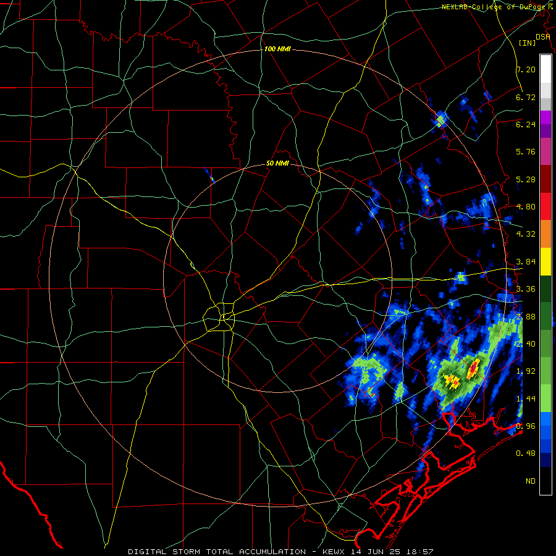Click the '100 NMI' range ring label
Screen dimensions: 556x556
(x=277, y=49)
